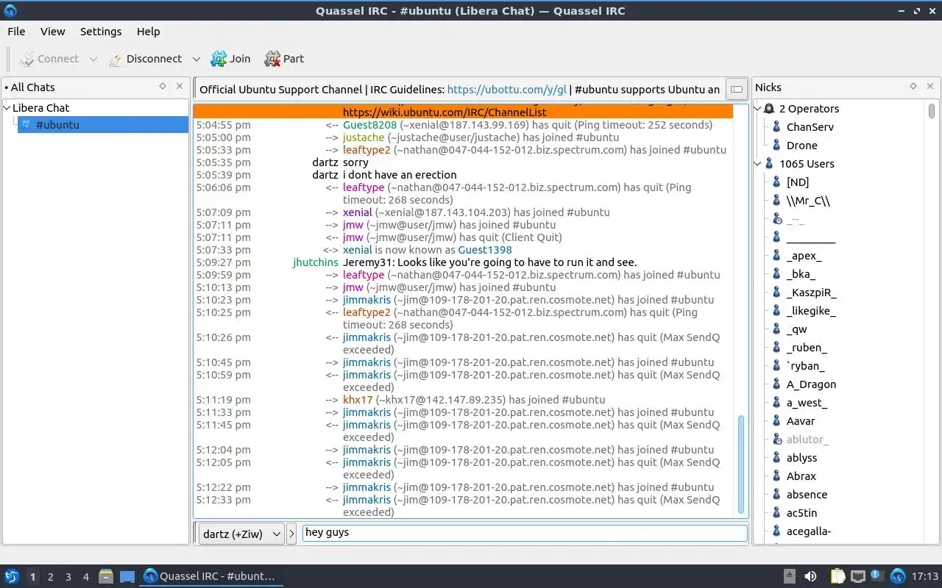
Task: Click the user icon beside [ND]
Action: (776, 182)
